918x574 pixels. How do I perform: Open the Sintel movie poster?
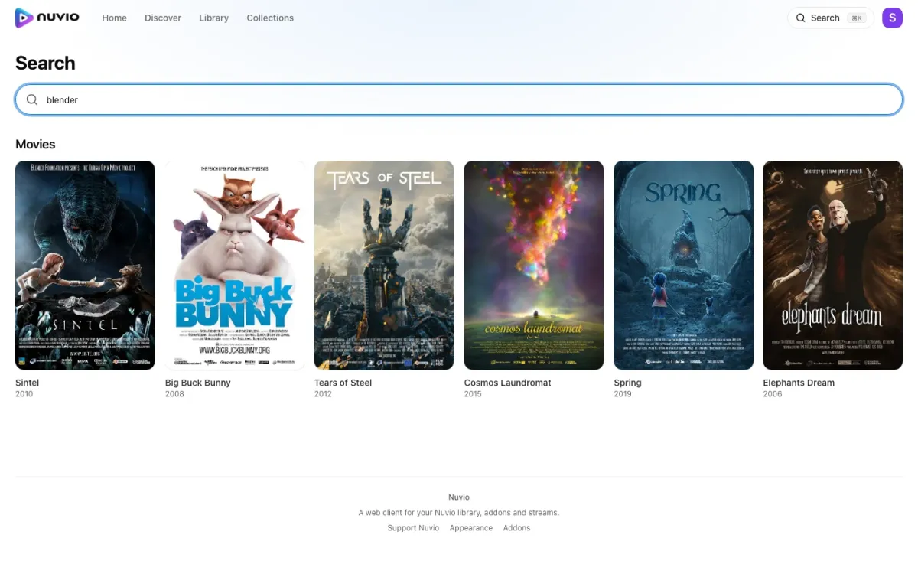pyautogui.click(x=85, y=265)
